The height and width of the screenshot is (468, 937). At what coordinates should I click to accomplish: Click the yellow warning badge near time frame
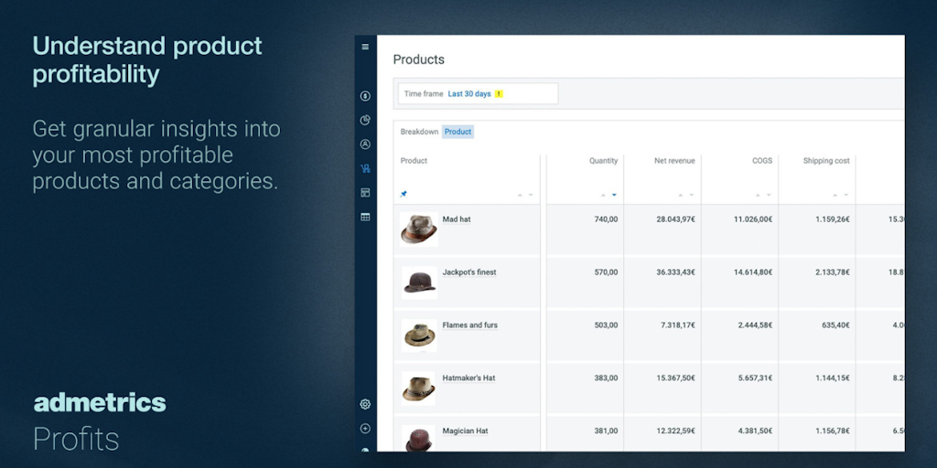(499, 94)
